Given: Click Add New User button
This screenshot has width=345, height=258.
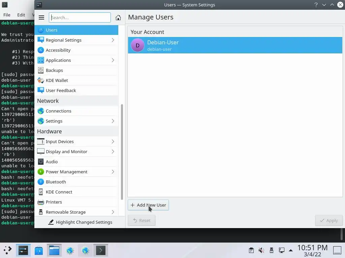Looking at the screenshot, I should [148, 205].
